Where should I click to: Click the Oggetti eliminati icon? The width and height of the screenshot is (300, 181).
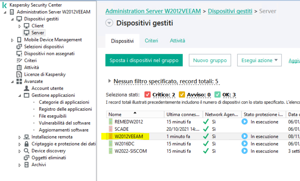click(27, 158)
